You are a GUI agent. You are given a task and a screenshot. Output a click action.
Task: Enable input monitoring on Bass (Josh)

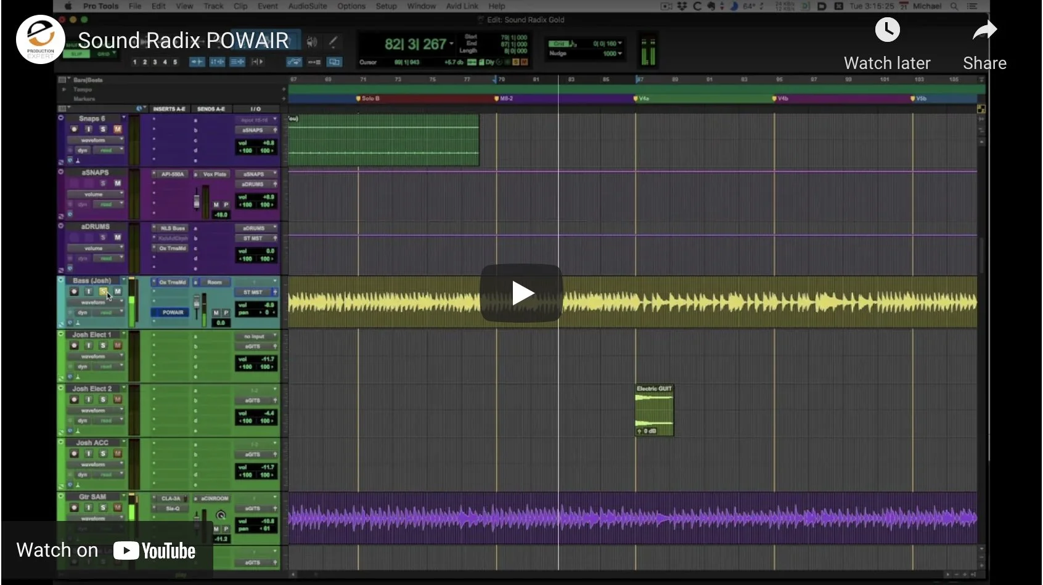click(x=88, y=292)
